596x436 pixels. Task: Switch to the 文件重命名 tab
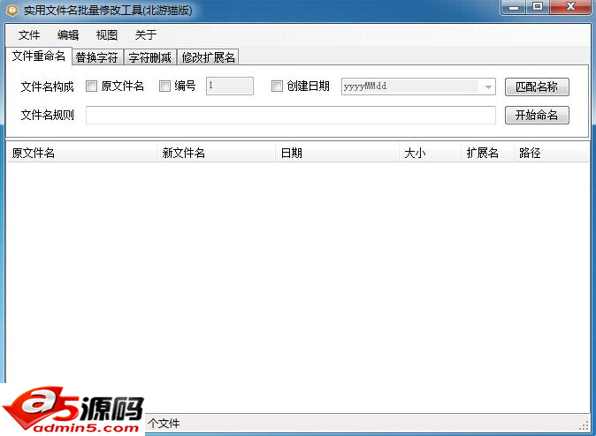pyautogui.click(x=39, y=56)
